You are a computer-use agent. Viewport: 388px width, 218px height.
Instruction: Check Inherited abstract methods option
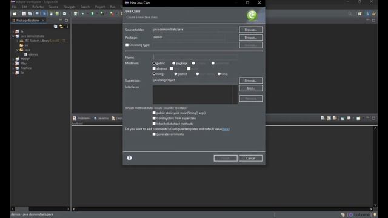pos(154,124)
